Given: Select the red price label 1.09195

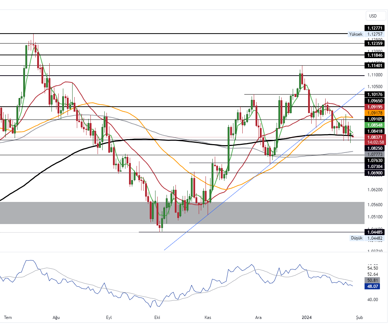Looking at the screenshot, I should pyautogui.click(x=375, y=107).
